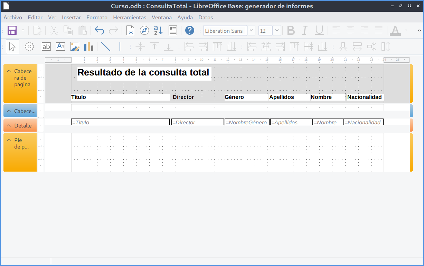The width and height of the screenshot is (424, 266).
Task: Open the Insertar menu
Action: point(71,17)
